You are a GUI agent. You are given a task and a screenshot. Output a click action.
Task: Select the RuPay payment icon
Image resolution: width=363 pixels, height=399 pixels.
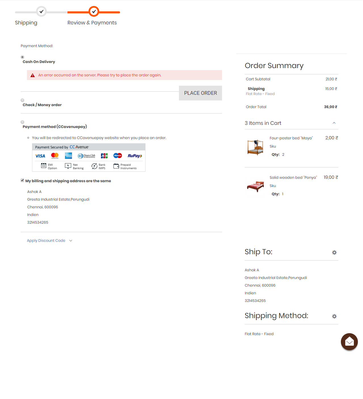[134, 156]
